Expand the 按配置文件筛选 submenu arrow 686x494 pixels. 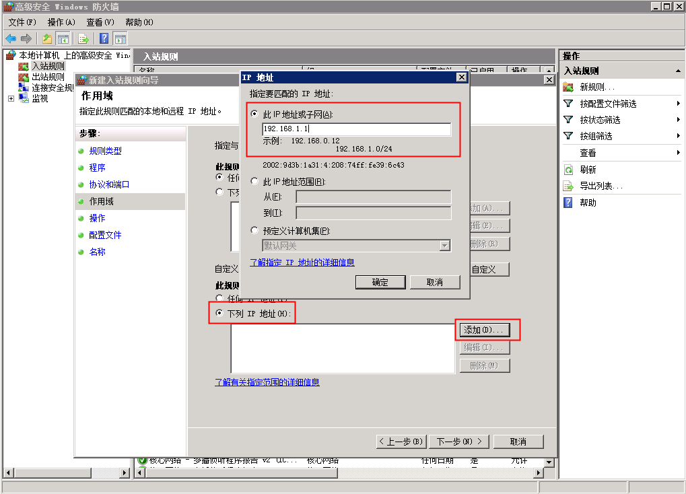point(678,104)
